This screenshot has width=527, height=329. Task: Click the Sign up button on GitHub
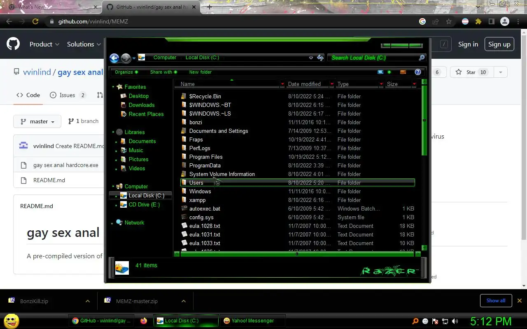[x=499, y=44]
